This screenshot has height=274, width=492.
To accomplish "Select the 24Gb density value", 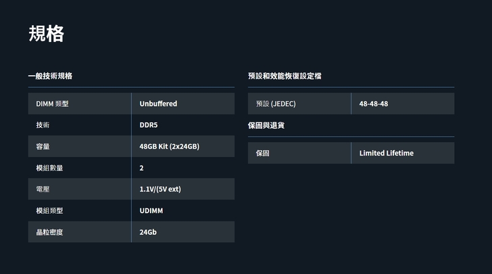I will click(x=148, y=232).
